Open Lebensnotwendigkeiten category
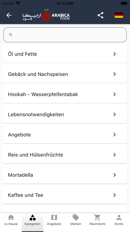This screenshot has width=130, height=232. point(65,115)
